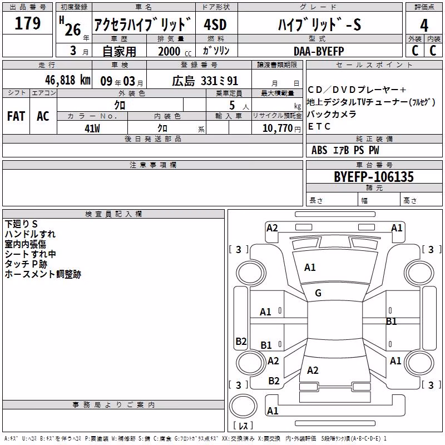Click the lot number 179

coord(27,23)
